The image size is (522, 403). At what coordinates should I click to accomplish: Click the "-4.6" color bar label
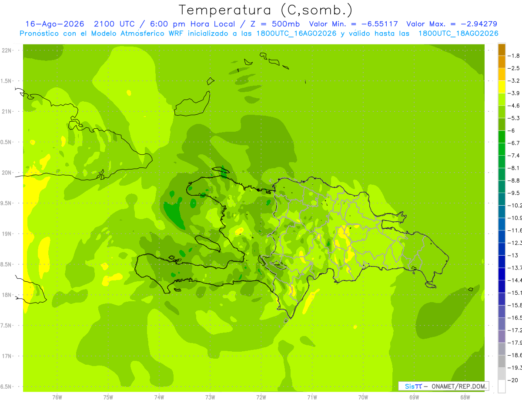[x=514, y=106]
